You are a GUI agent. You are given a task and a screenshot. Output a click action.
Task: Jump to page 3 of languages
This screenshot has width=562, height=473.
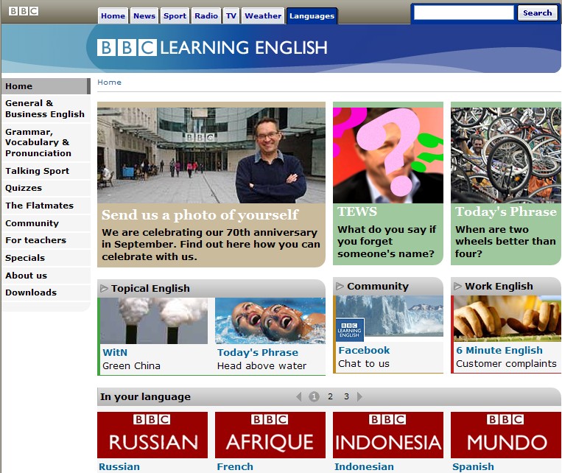[x=346, y=396]
